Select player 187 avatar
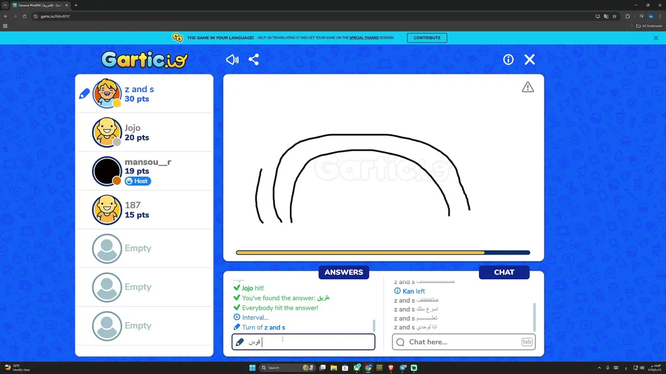The image size is (666, 374). (x=107, y=209)
